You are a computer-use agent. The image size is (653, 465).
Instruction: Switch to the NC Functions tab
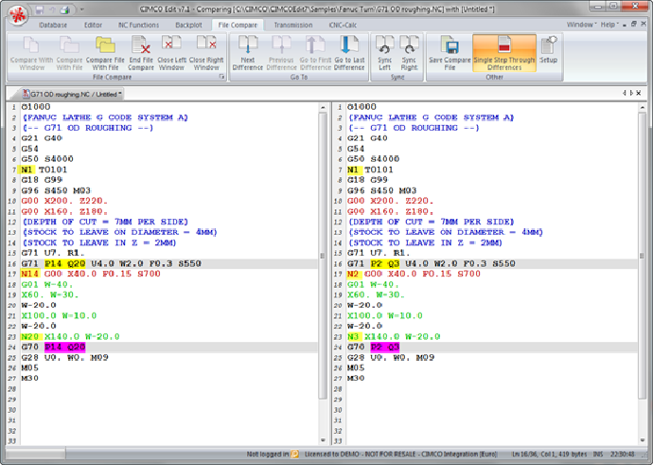point(138,25)
